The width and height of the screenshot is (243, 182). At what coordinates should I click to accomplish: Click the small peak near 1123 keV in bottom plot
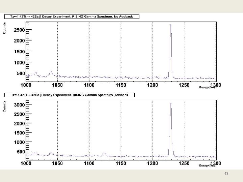click(104, 154)
